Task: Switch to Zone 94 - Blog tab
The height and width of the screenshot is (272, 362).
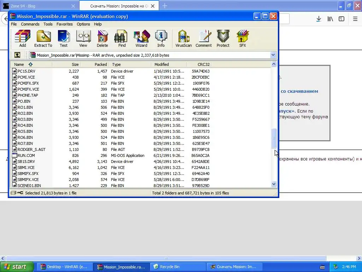Action: (40, 6)
